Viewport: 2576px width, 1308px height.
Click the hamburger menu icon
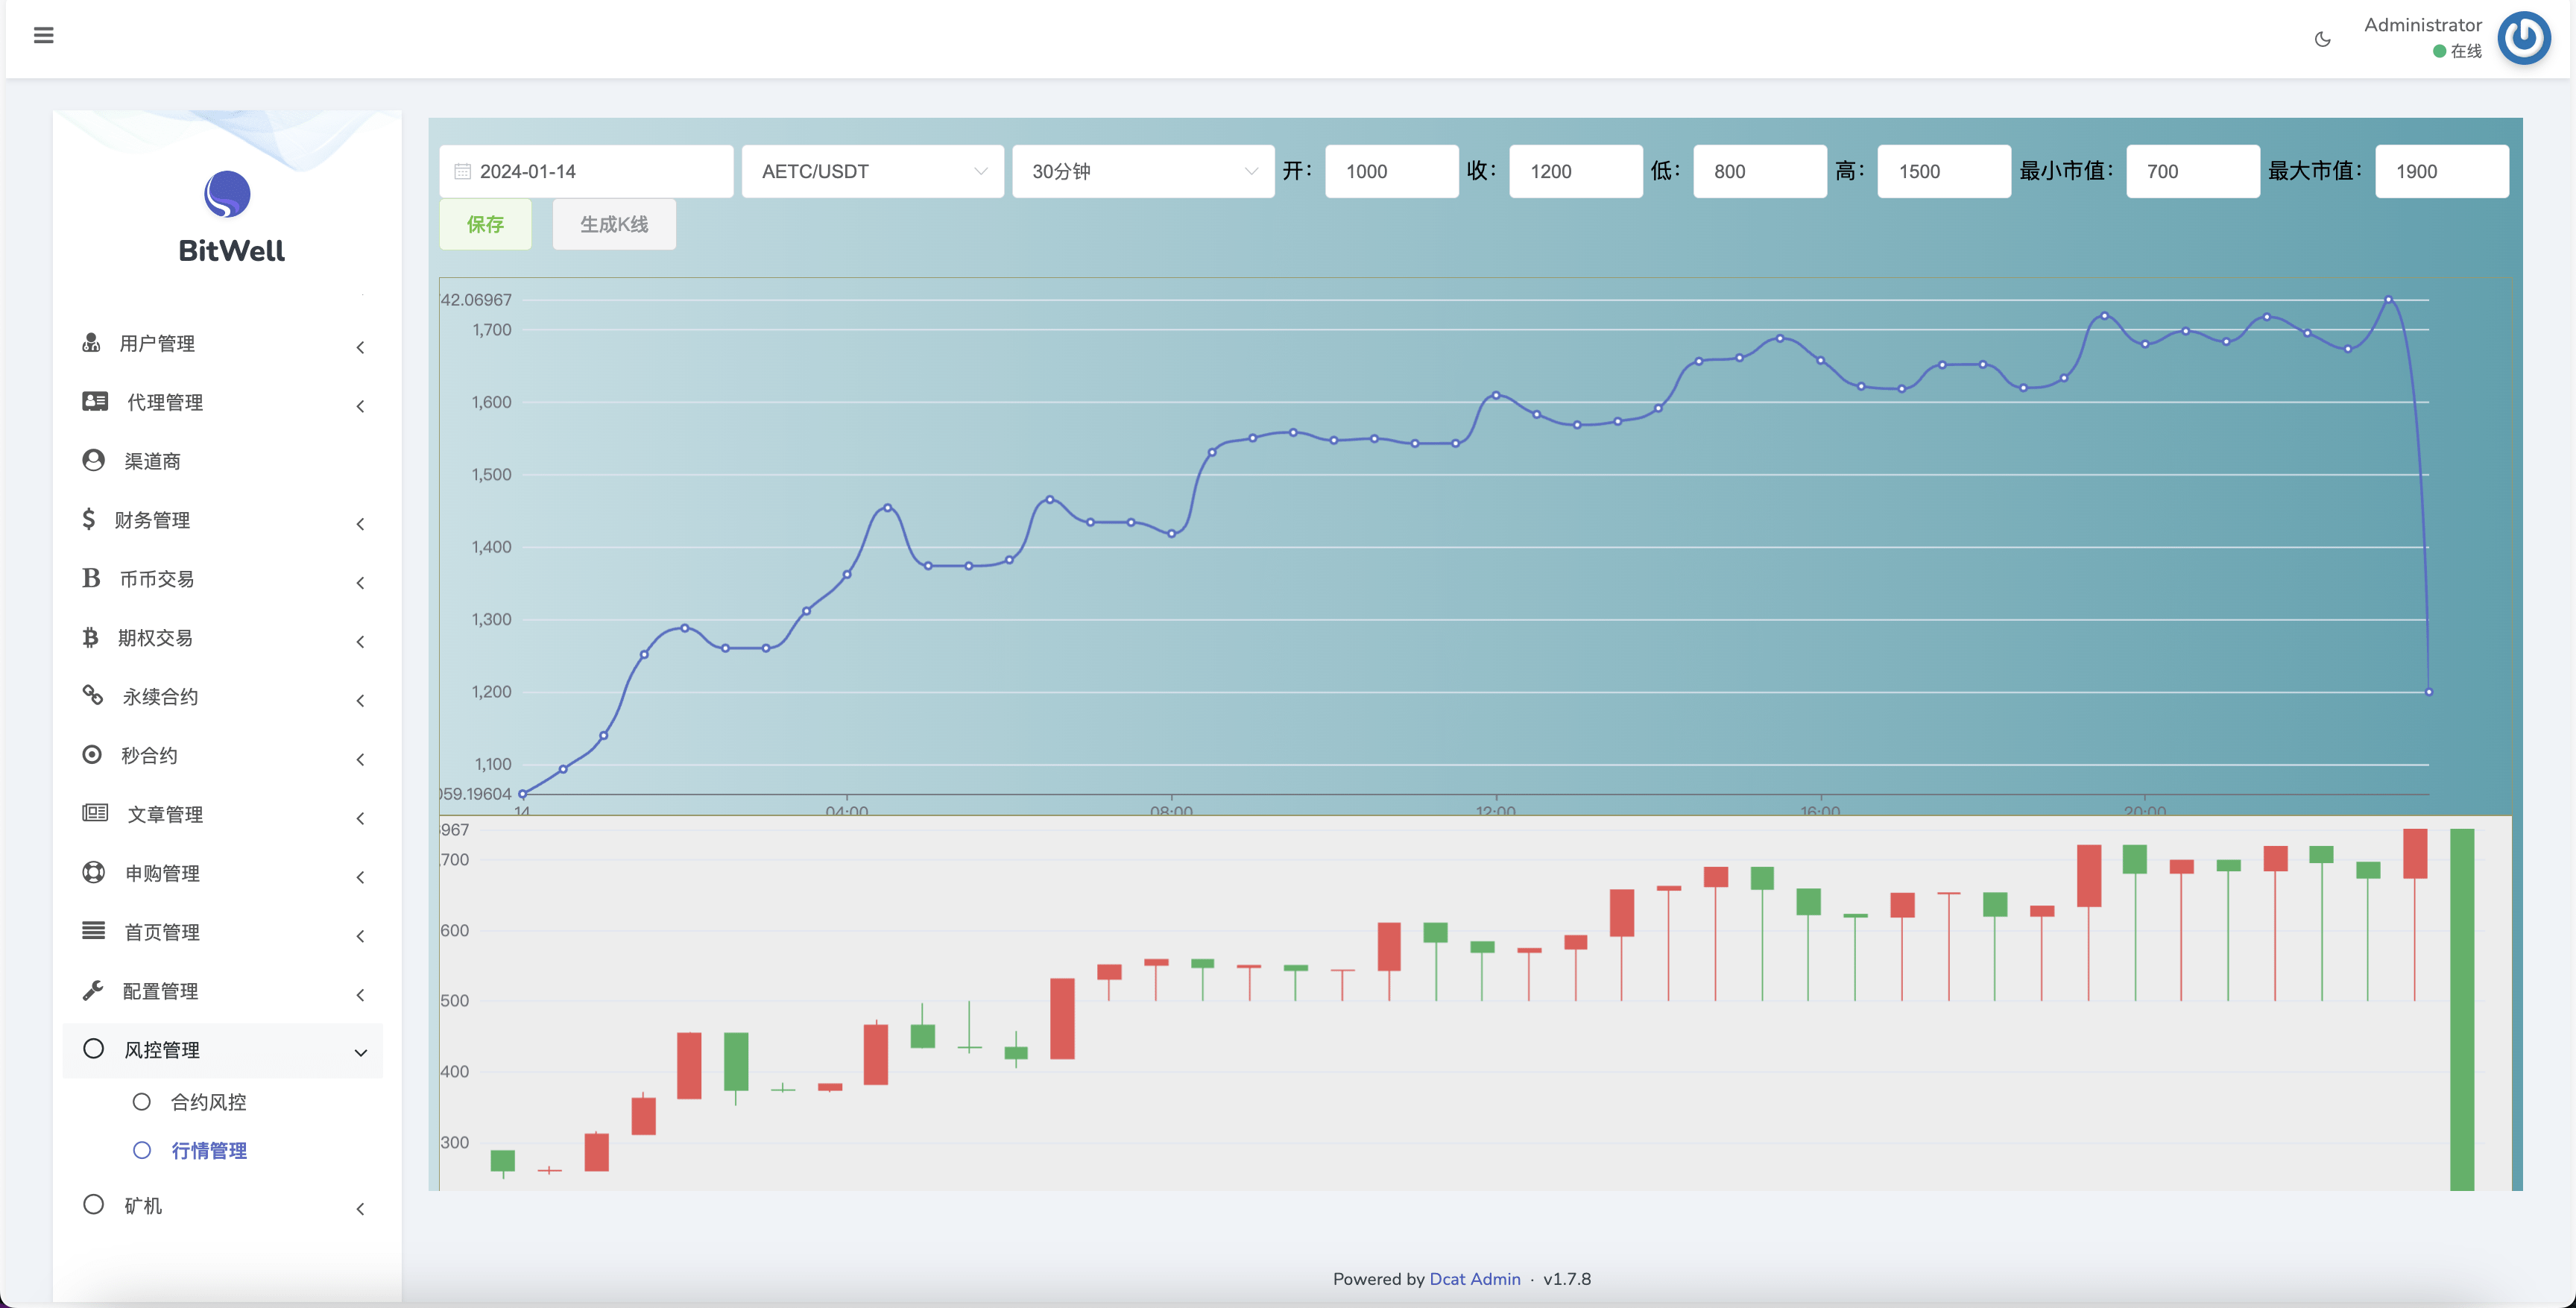tap(43, 35)
